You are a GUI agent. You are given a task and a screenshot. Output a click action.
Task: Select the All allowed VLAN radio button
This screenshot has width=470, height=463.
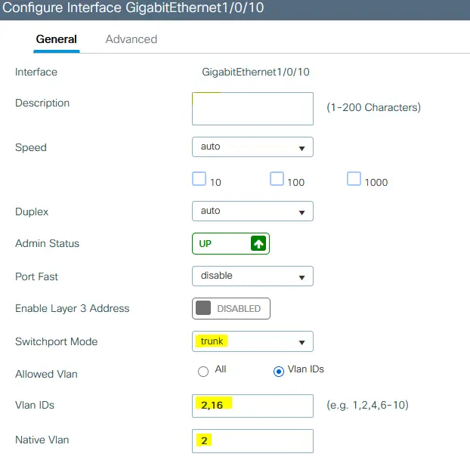203,372
